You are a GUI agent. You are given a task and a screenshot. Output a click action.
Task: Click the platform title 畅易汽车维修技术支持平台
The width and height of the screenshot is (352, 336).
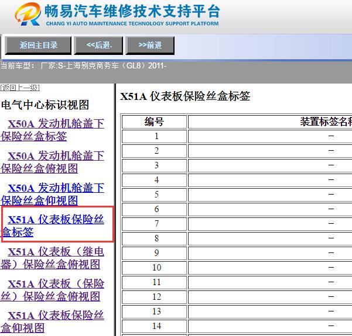(x=132, y=11)
